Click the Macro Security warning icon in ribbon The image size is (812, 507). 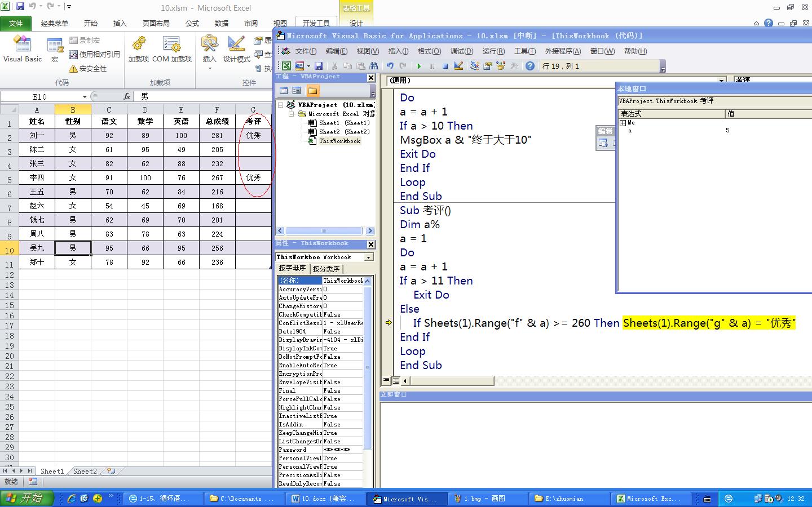click(x=73, y=69)
